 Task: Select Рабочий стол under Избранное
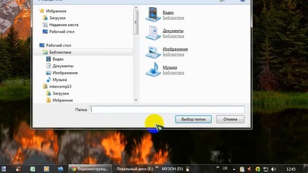(62, 32)
